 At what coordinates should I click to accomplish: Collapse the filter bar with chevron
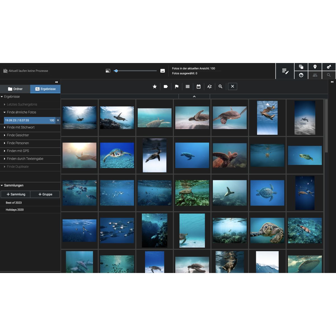point(194,96)
